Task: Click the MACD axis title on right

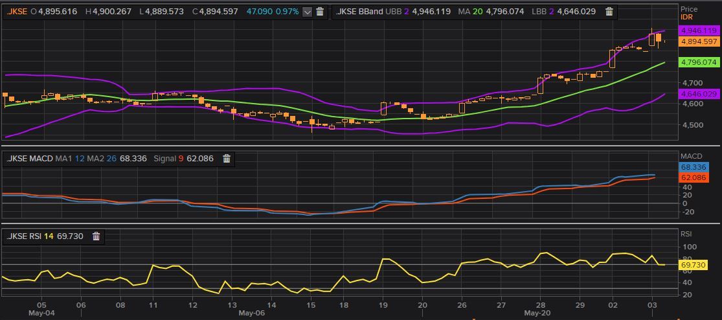Action: coord(691,156)
